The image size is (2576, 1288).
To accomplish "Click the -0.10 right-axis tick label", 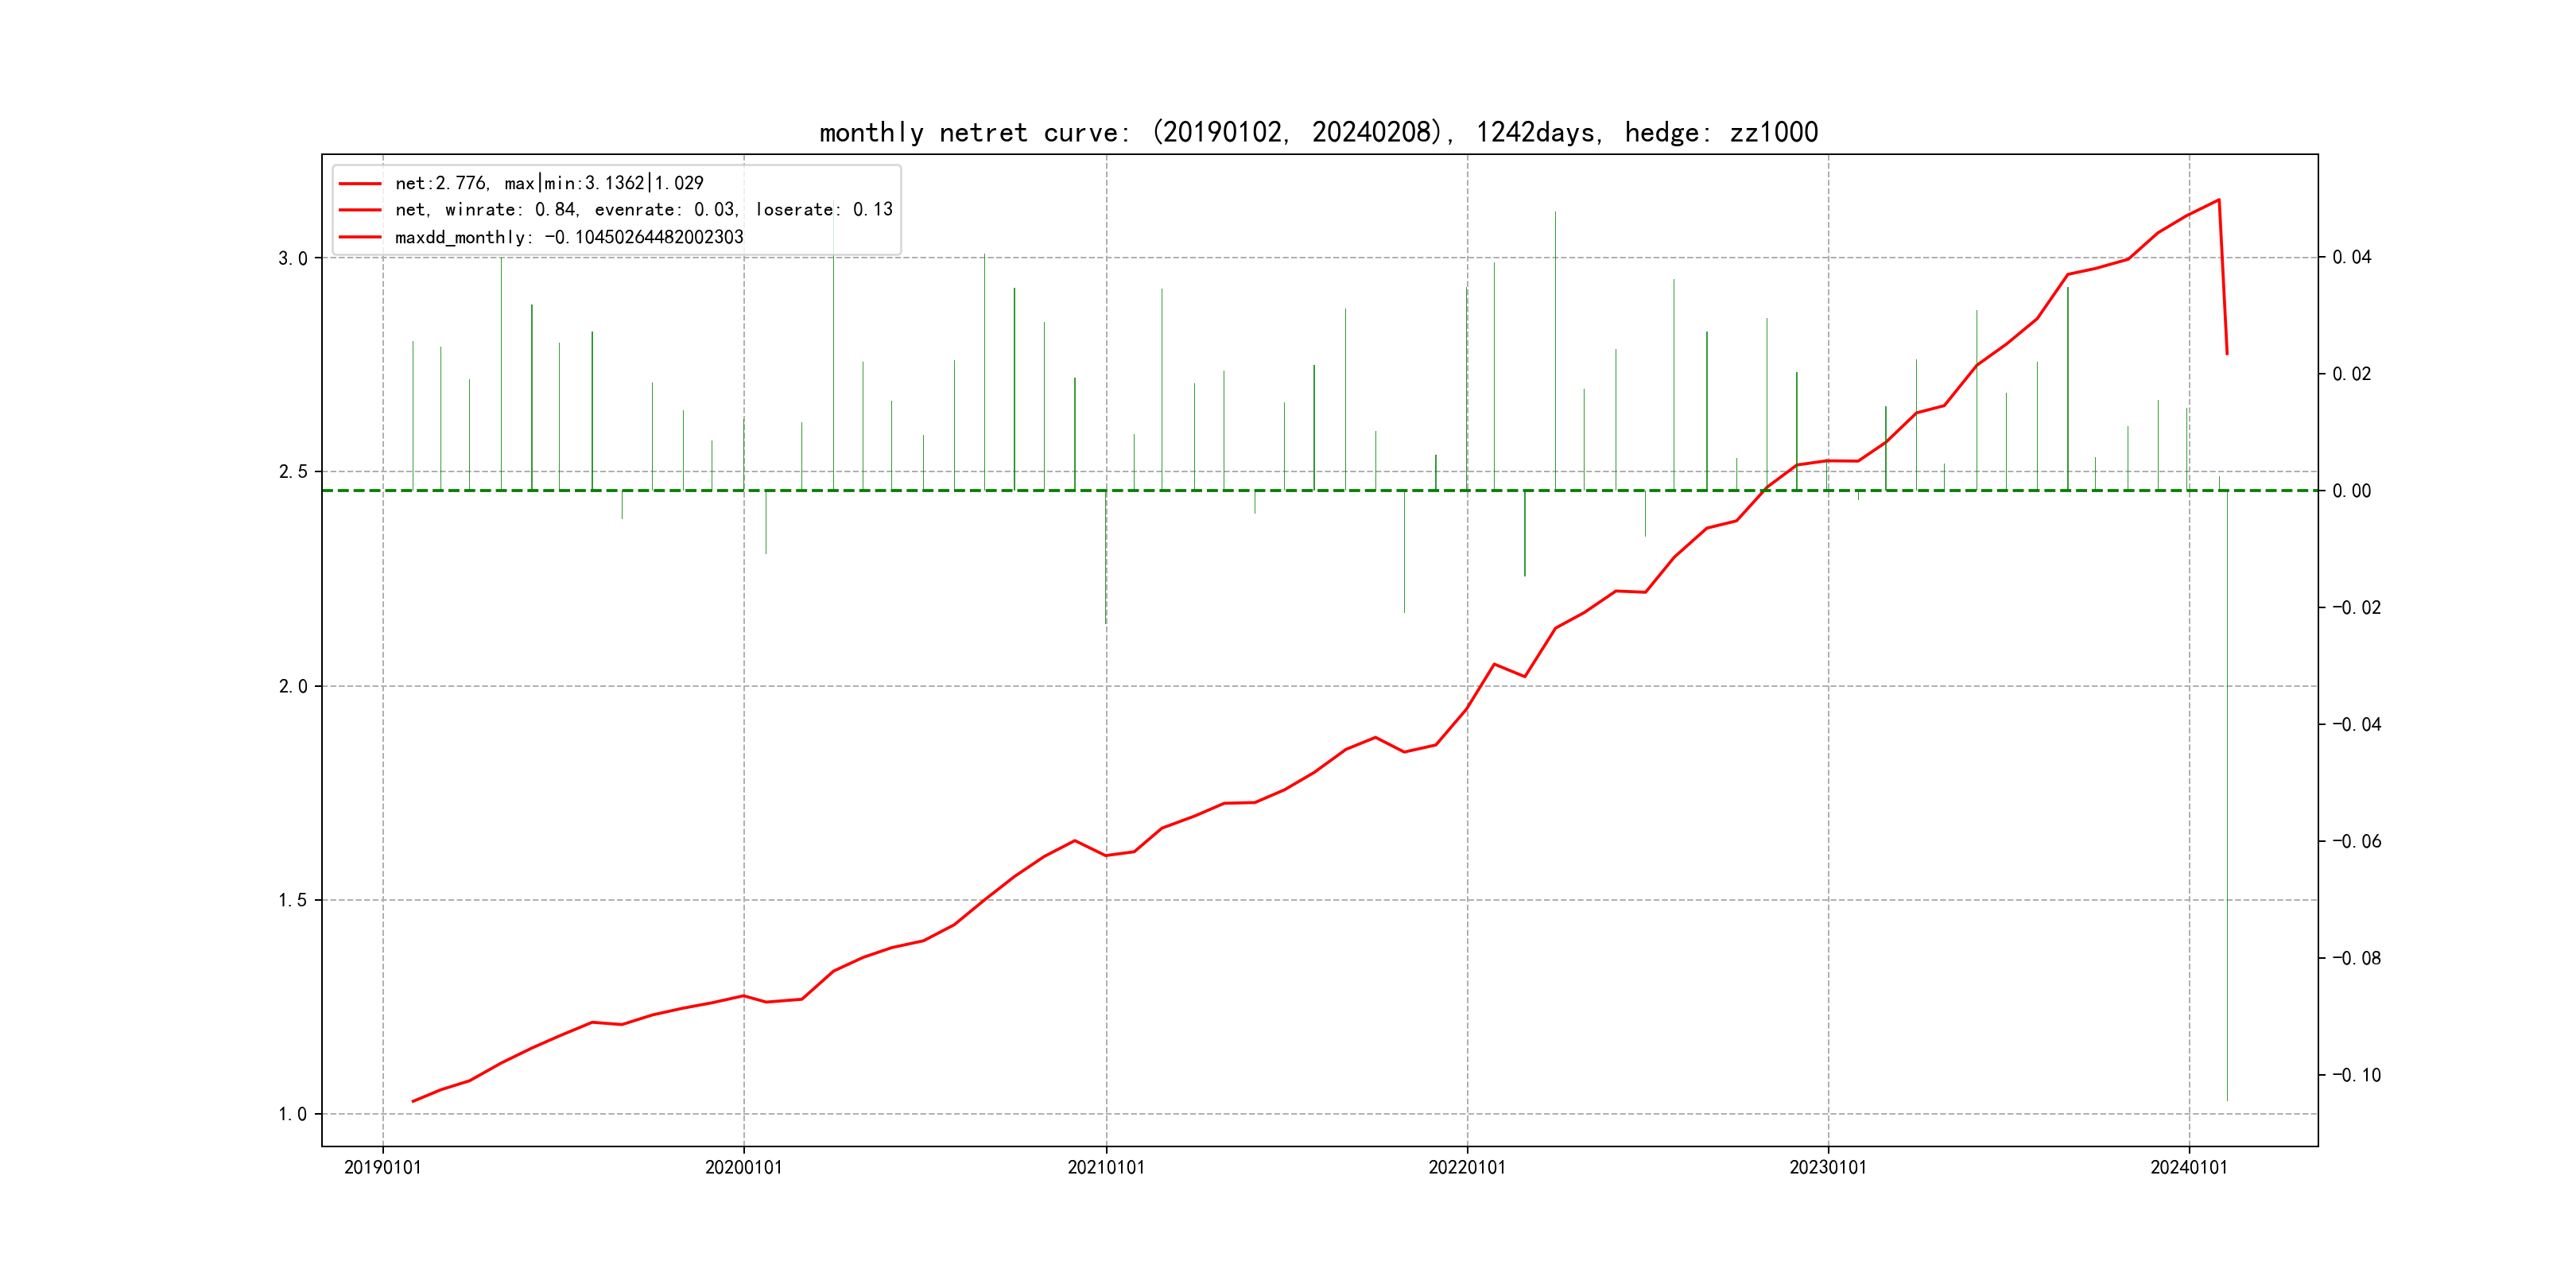I will (2356, 1075).
